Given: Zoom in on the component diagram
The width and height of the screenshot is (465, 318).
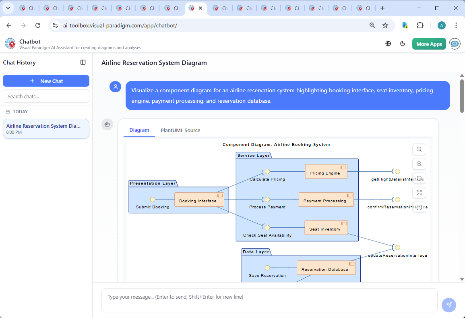Looking at the screenshot, I should coord(419,149).
